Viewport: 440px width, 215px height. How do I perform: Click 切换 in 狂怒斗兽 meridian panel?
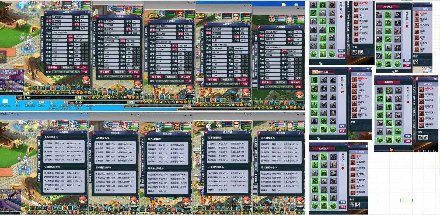pos(342,131)
